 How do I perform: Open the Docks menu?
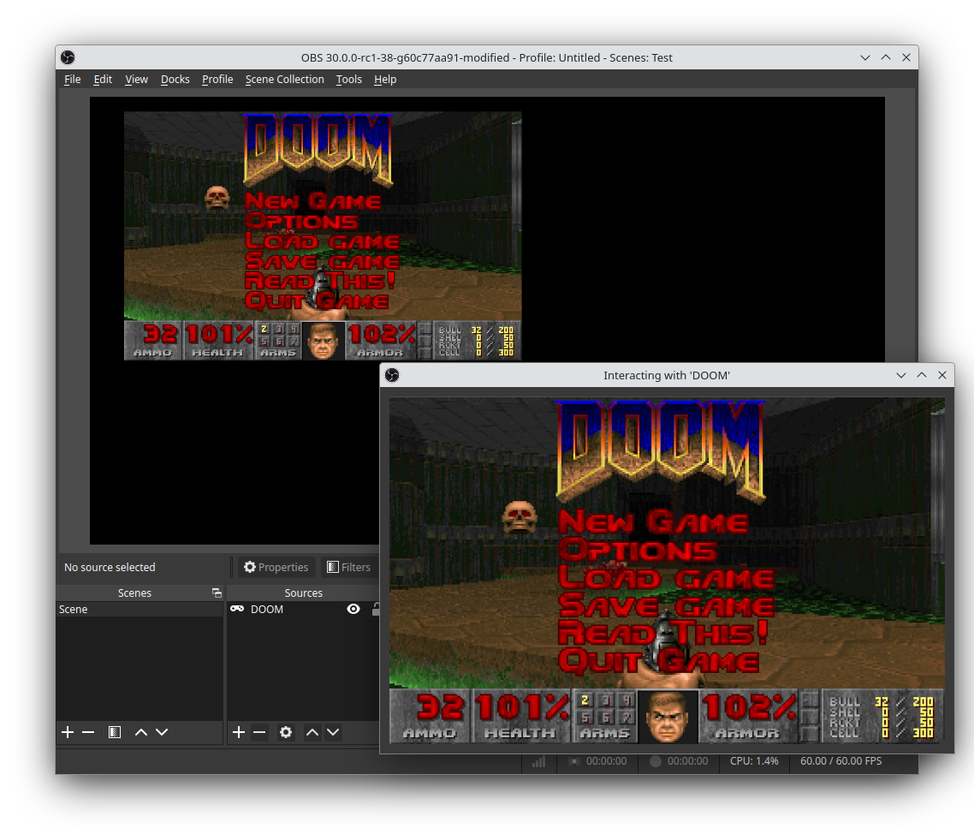click(x=175, y=80)
